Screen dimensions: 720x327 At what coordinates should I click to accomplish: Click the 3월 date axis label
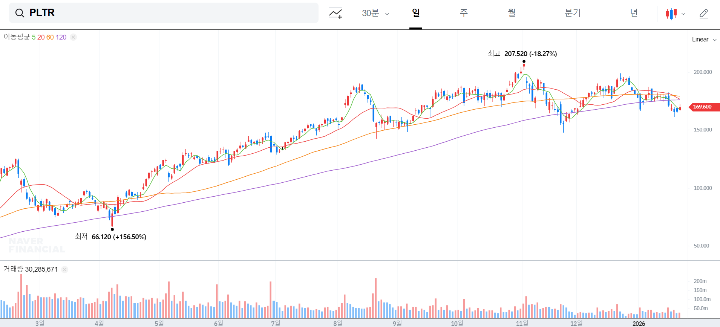tap(40, 323)
